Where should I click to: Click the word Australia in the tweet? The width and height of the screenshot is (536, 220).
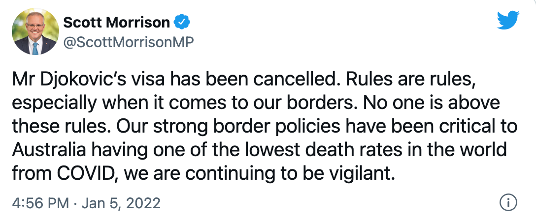[x=50, y=150]
